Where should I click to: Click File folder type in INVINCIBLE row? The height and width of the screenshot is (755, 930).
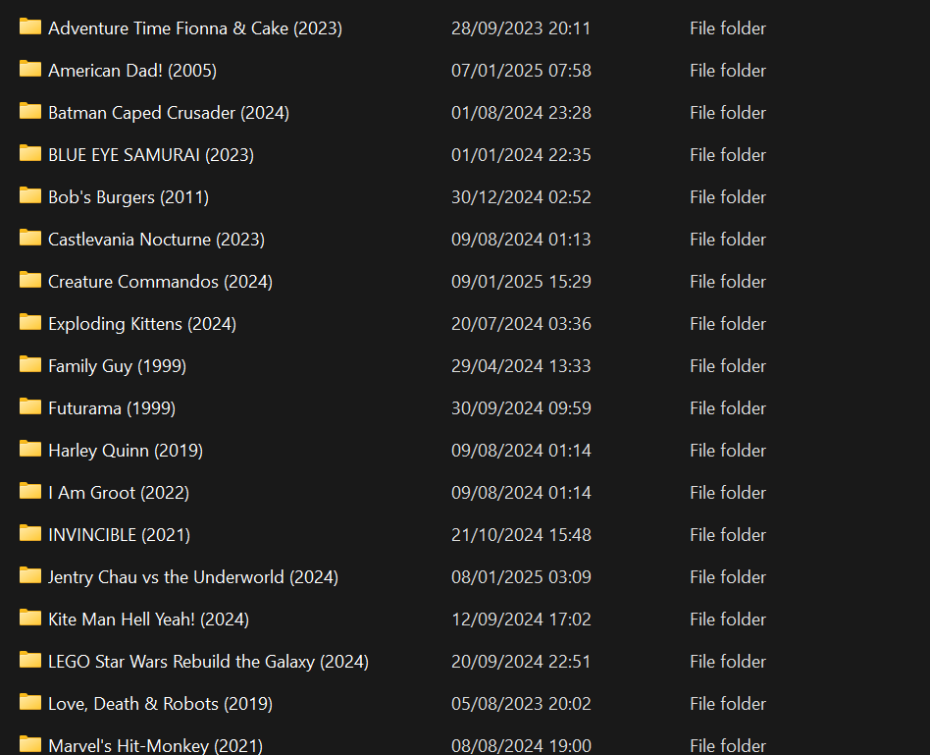(728, 535)
